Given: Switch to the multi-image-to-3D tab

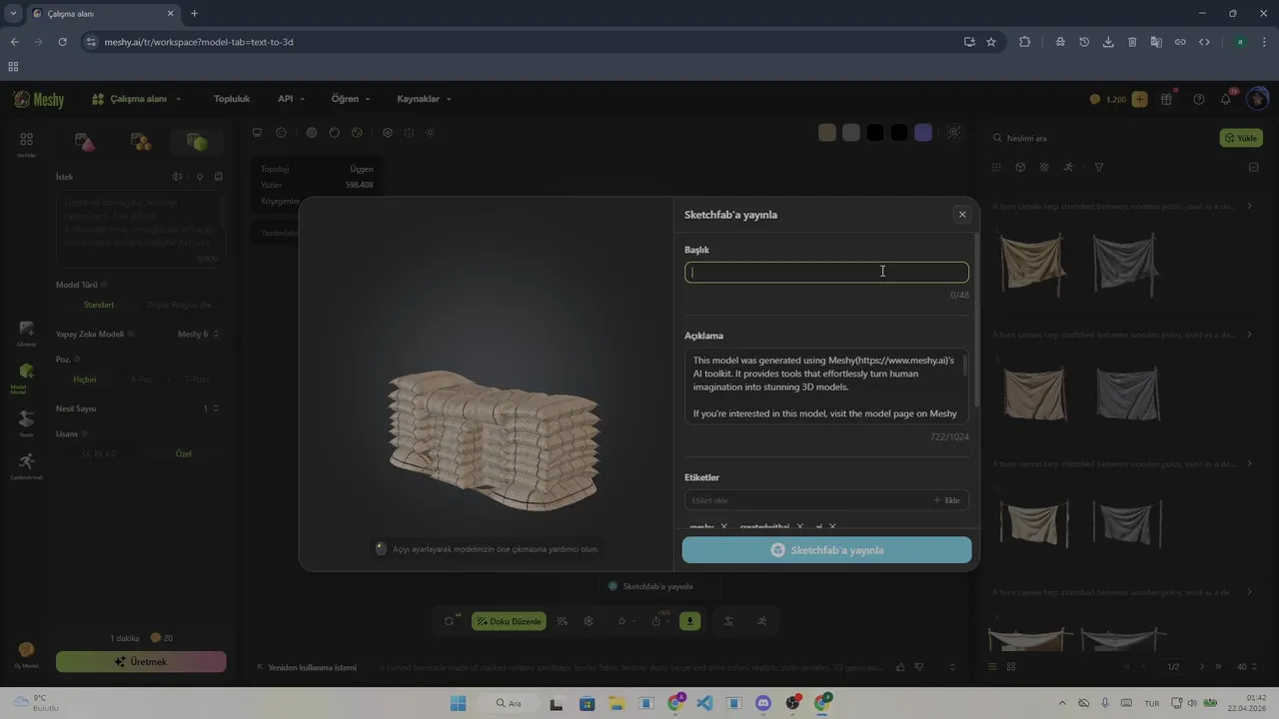Looking at the screenshot, I should (x=141, y=143).
